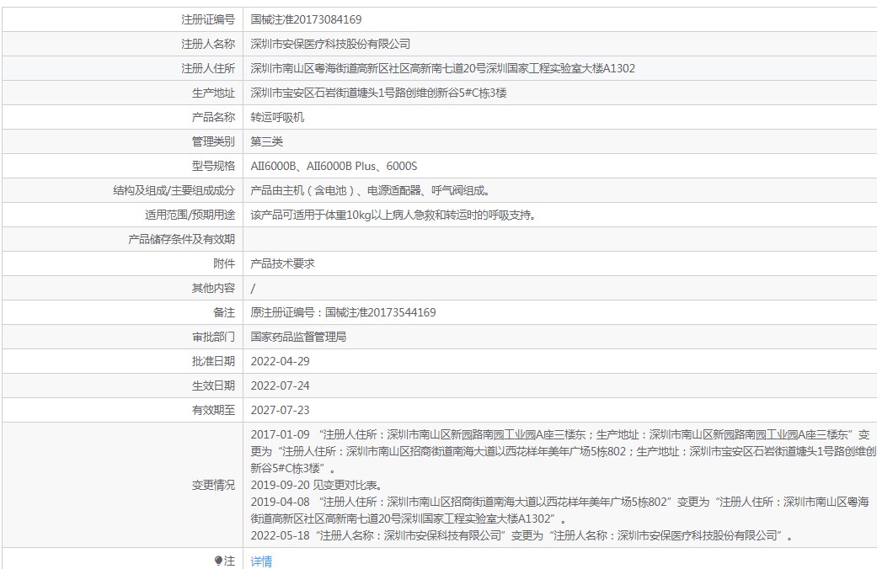The image size is (877, 569).
Task: Select 原注册证编号：国械注准20173544169
Action: point(344,312)
